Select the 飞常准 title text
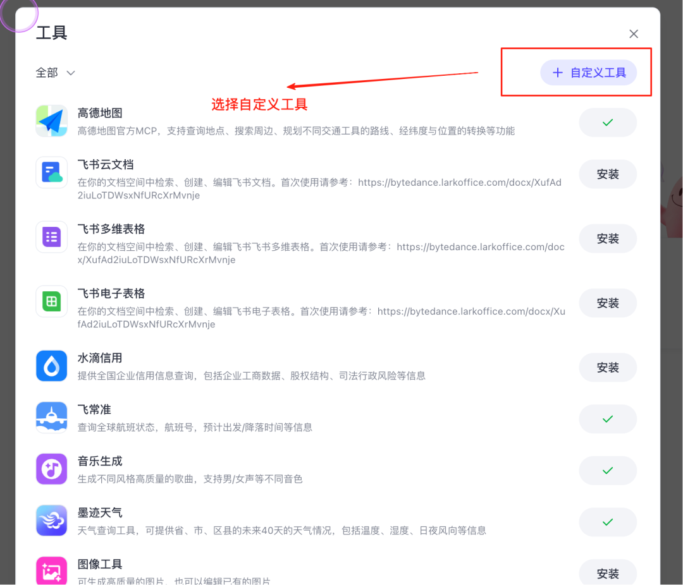683x585 pixels. pos(94,409)
